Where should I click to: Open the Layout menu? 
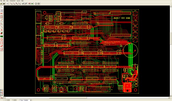pos(18,1)
